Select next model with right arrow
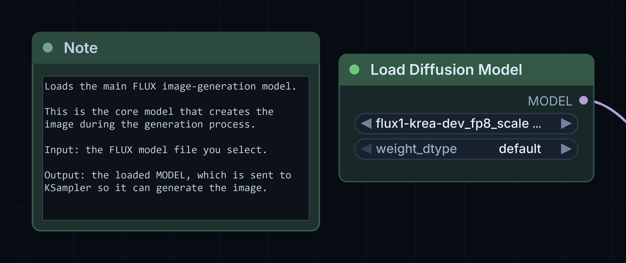Screen dimensions: 626x263 coord(566,124)
